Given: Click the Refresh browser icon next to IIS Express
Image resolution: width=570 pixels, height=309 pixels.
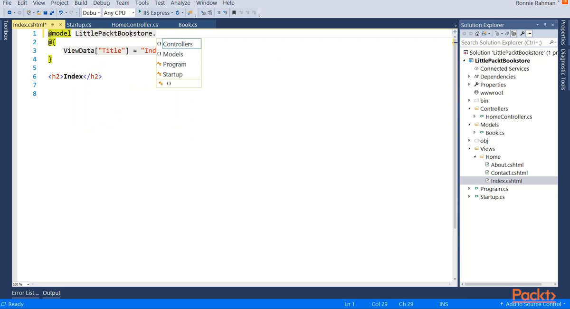Looking at the screenshot, I should click(x=177, y=12).
